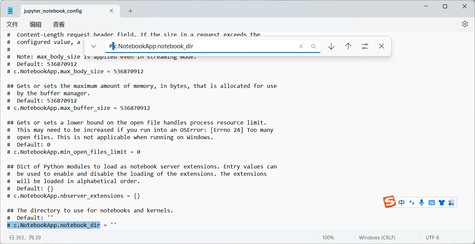
Task: Click the magnifier search icon
Action: [313, 46]
